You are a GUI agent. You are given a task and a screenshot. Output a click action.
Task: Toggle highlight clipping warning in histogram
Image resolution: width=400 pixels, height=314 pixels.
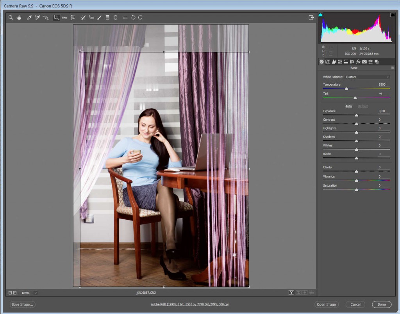coord(393,15)
